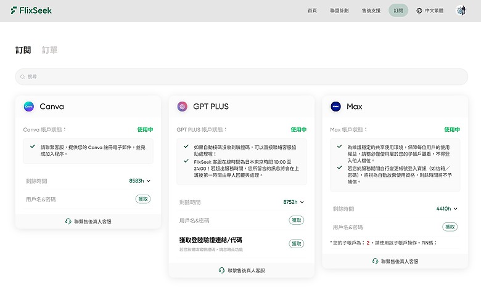This screenshot has width=481, height=287.
Task: Contact support on Max card
Action: [395, 261]
